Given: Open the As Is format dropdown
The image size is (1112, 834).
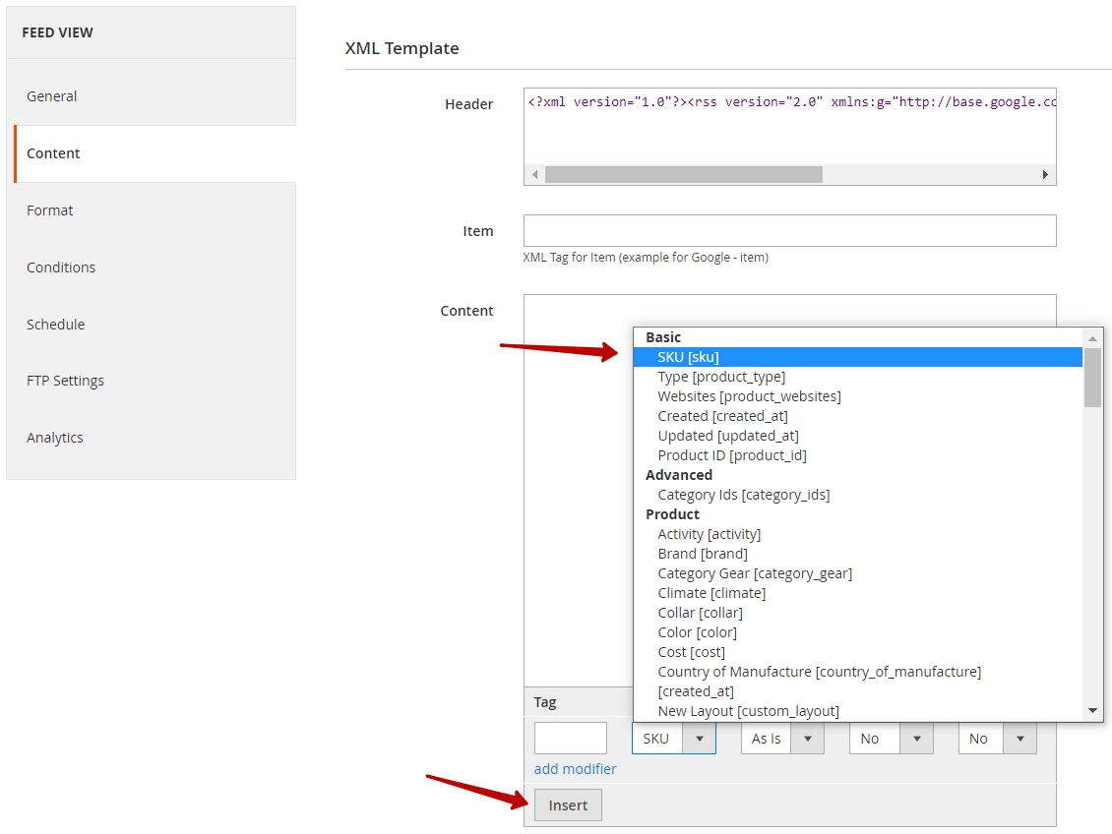Looking at the screenshot, I should point(782,739).
